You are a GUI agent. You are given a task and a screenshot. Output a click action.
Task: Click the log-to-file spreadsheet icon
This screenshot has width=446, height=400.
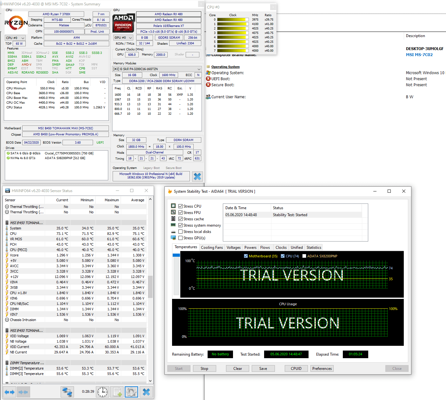click(x=118, y=392)
